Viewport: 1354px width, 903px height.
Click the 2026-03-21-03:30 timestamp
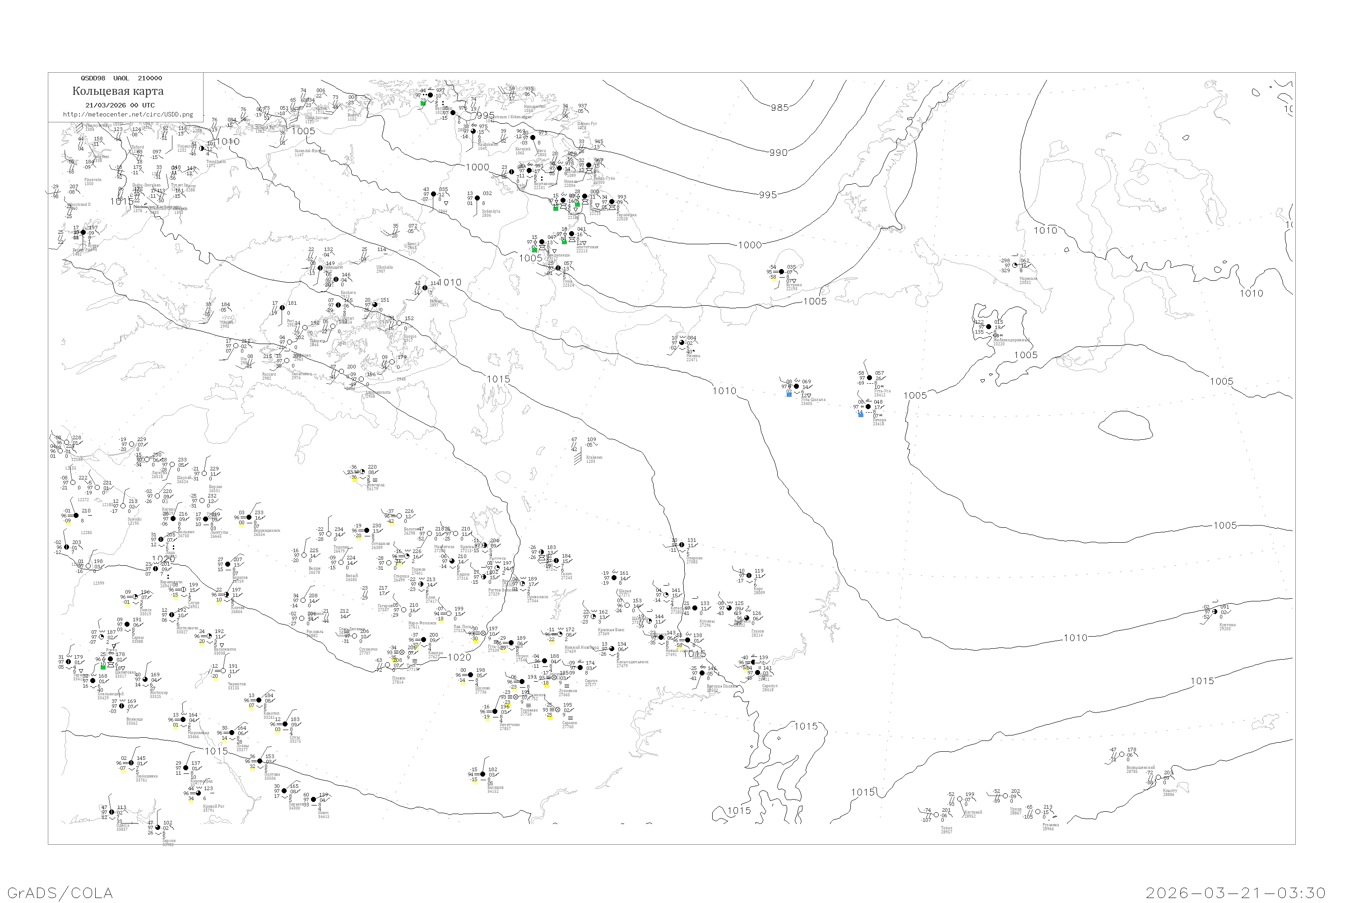pos(1235,893)
